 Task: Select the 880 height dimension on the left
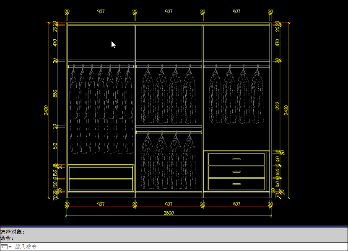[x=55, y=93]
